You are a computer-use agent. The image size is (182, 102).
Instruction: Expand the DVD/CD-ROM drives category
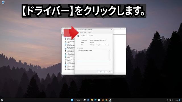(x=64, y=38)
